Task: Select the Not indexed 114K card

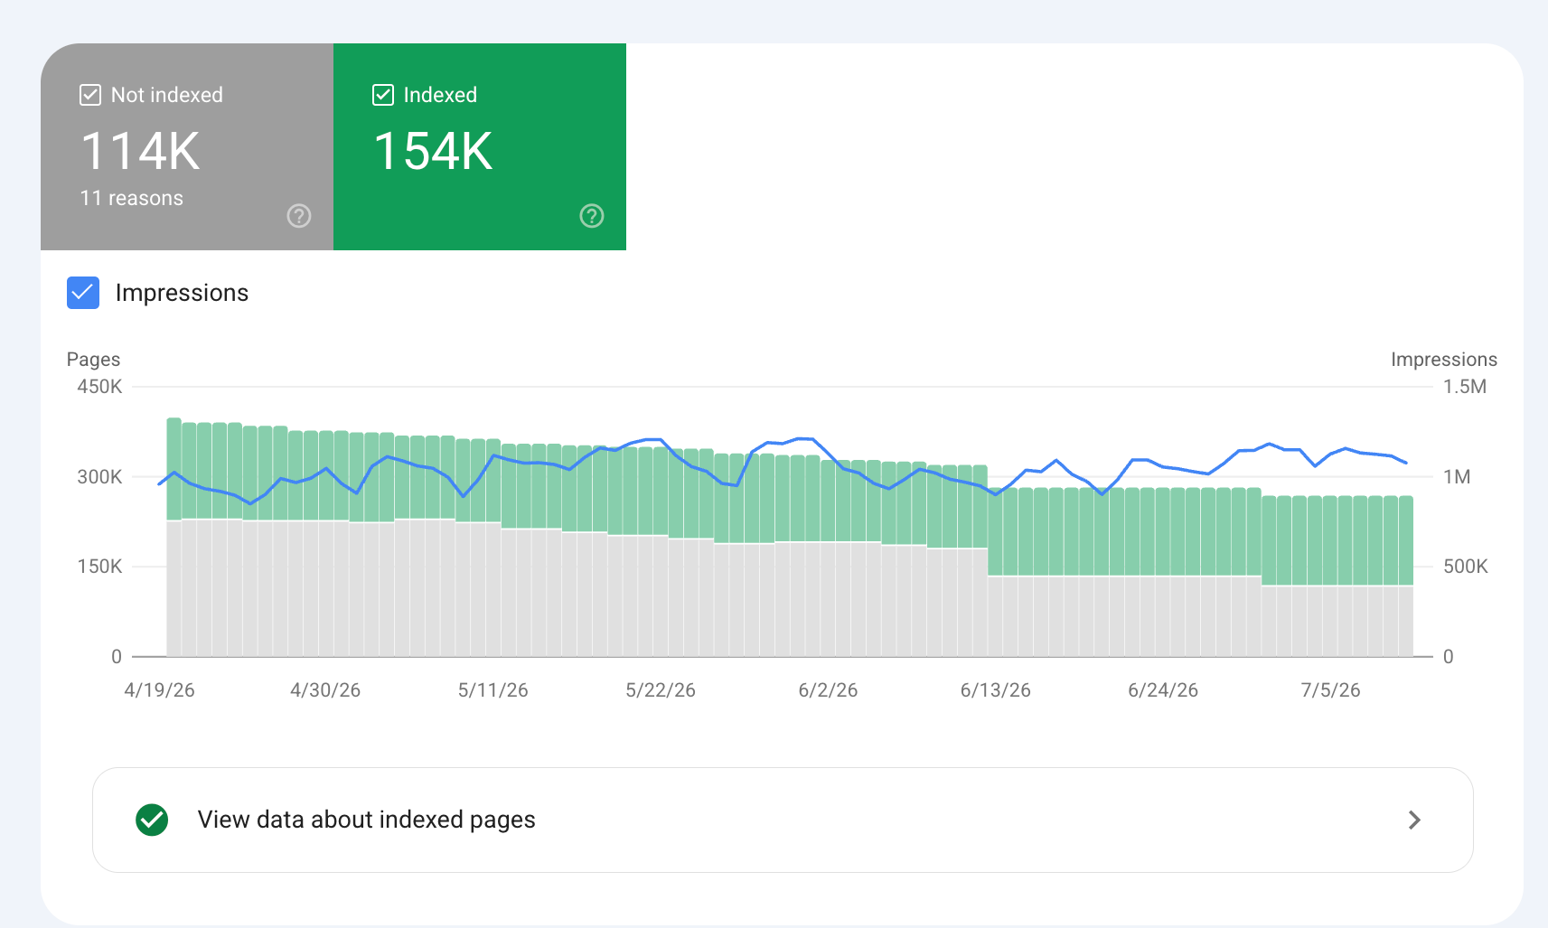Action: point(187,146)
